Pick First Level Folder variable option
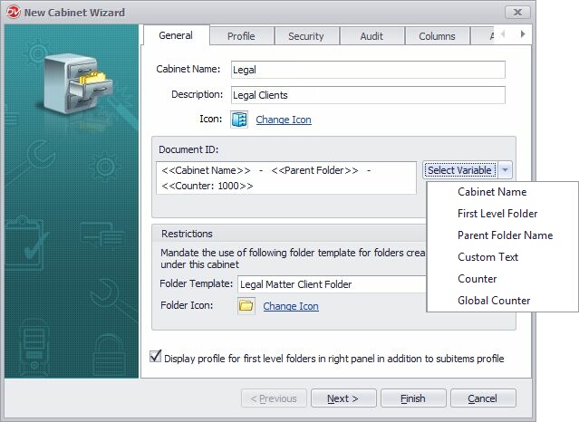The image size is (579, 422). [x=497, y=214]
